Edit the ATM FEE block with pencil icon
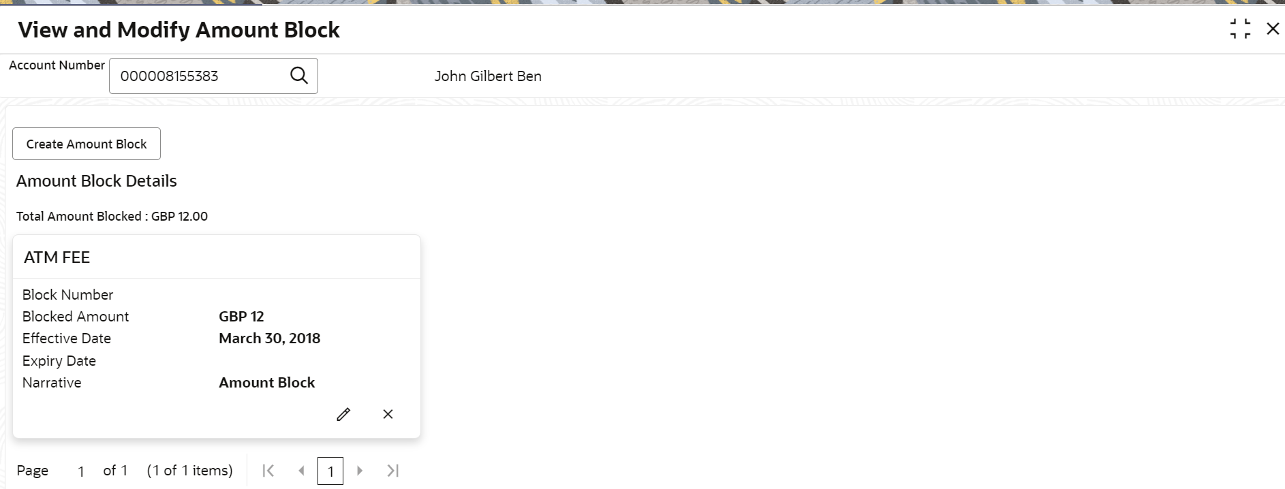1285x489 pixels. tap(343, 414)
